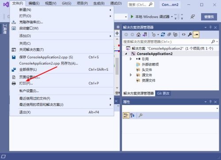
Task: Open the 编辑(E) menu
Action: pyautogui.click(x=34, y=3)
